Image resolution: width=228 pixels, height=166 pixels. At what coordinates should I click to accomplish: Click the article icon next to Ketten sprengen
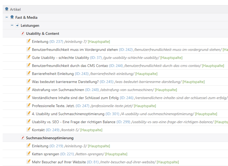click(x=28, y=154)
